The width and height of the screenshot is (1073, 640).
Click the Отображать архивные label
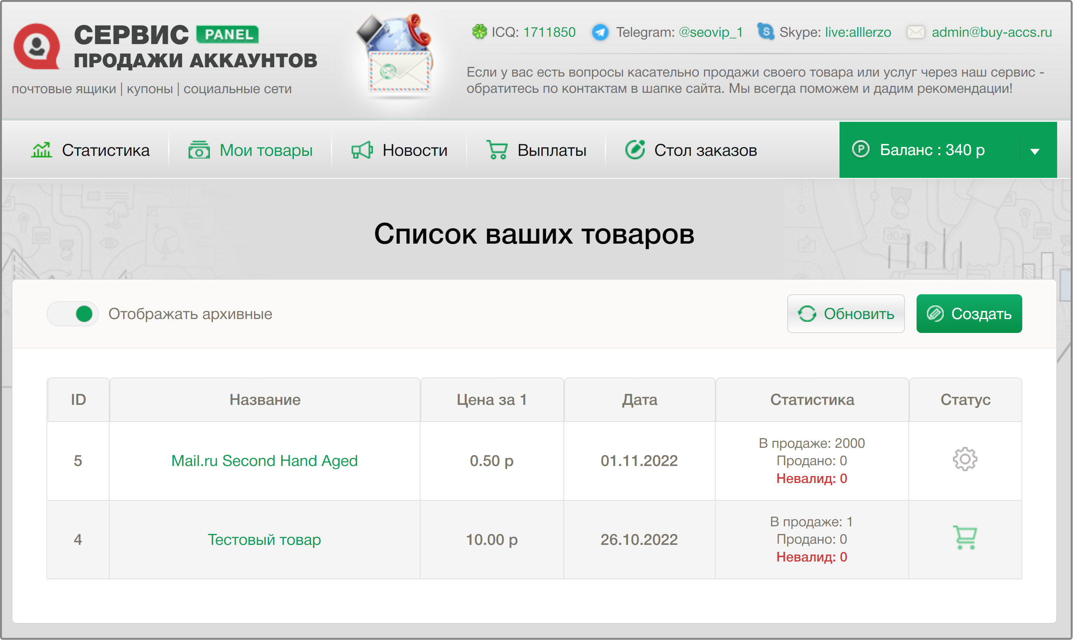(x=191, y=314)
